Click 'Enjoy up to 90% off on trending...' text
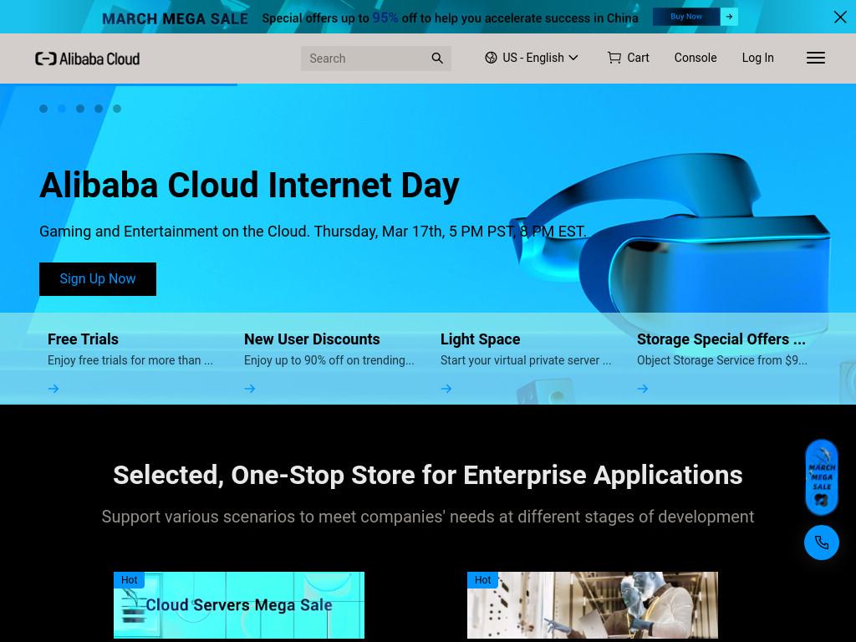The image size is (856, 642). (x=329, y=360)
